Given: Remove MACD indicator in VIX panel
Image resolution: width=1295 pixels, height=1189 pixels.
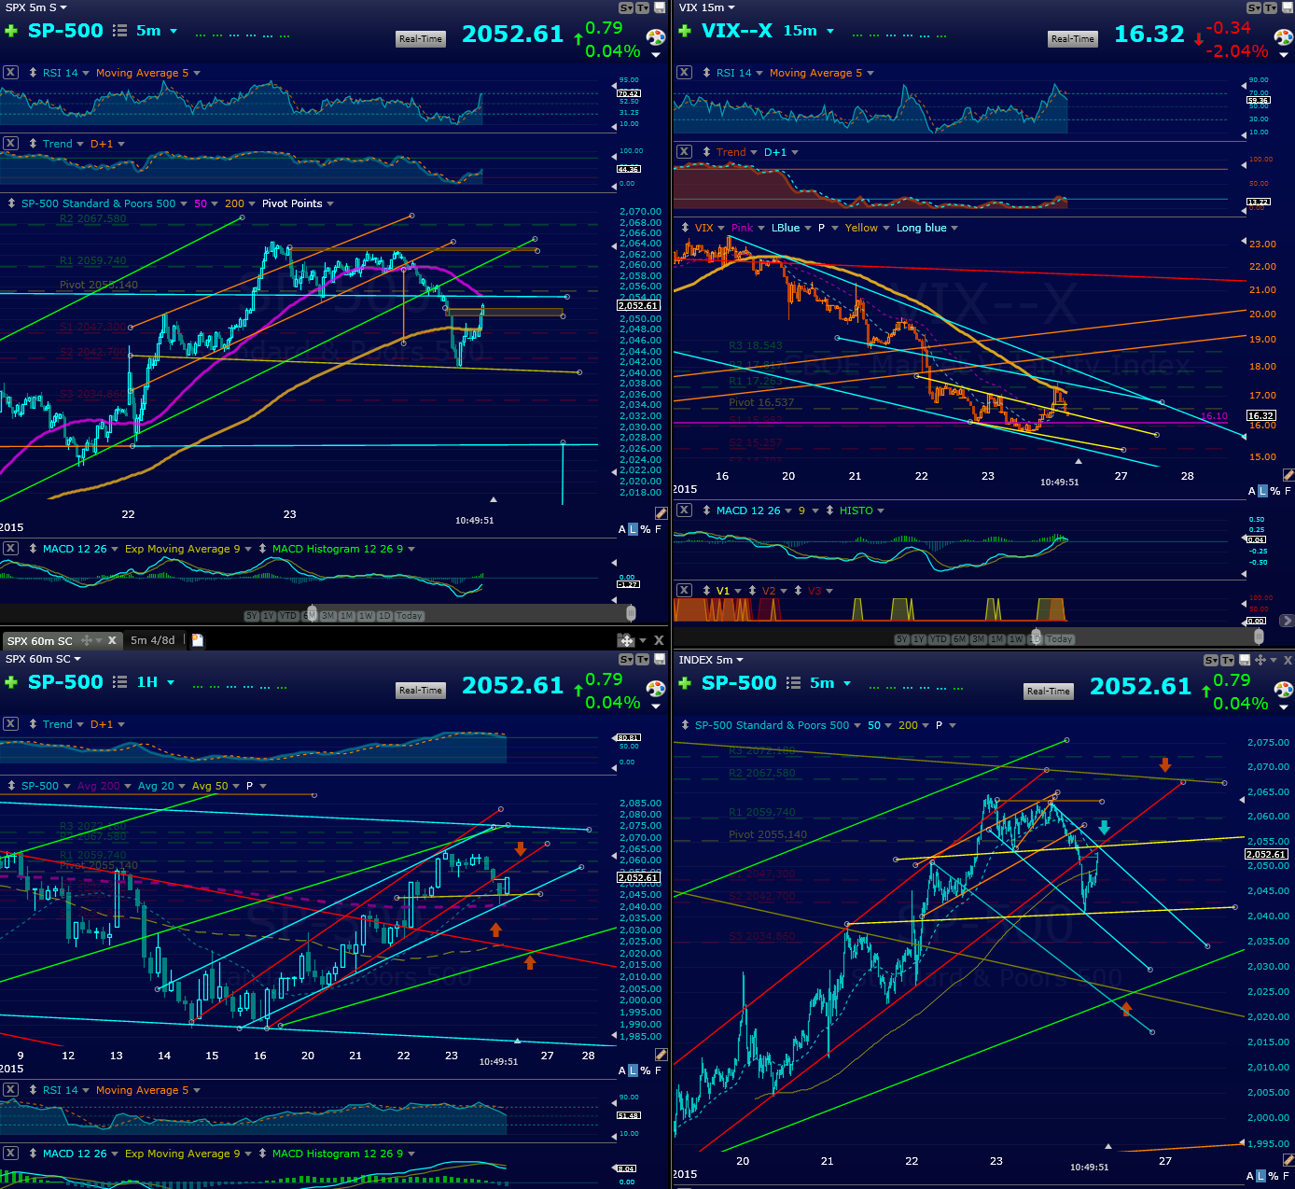Looking at the screenshot, I should click(x=684, y=511).
